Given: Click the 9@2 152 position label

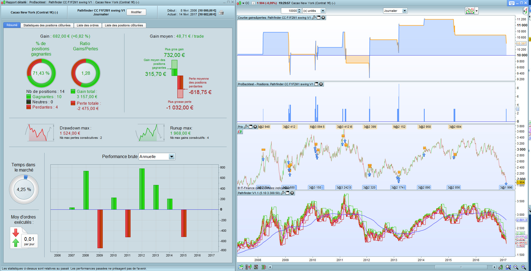Looking at the screenshot, I should 399,127.
